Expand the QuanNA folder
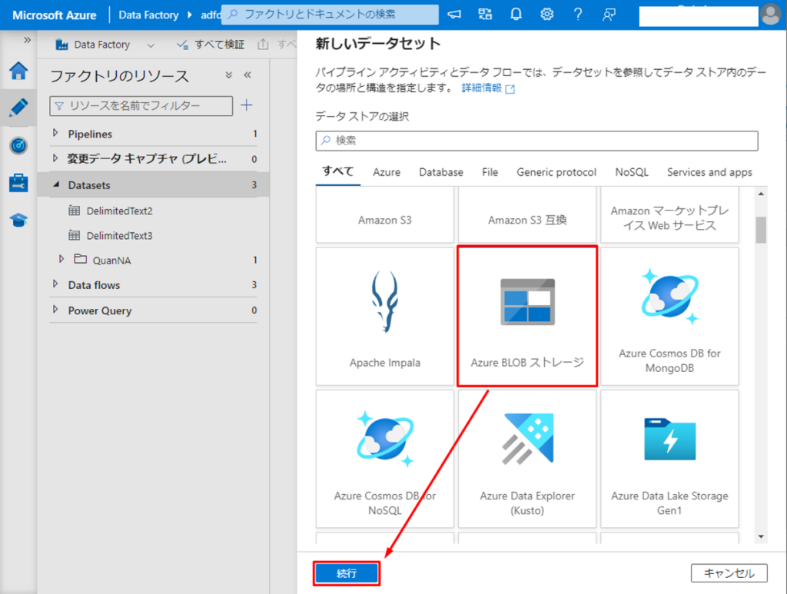Screen dimensions: 787x594 point(61,260)
